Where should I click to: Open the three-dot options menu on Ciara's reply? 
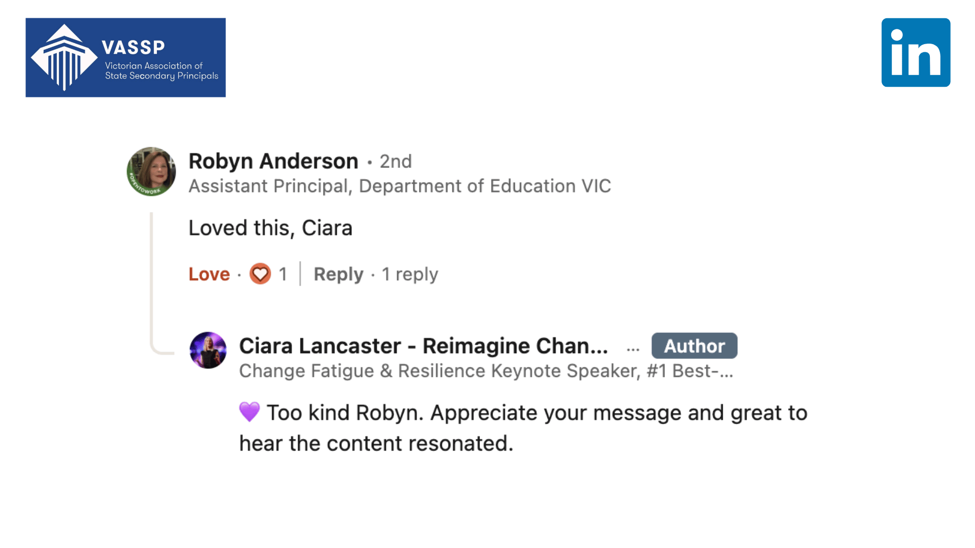click(633, 349)
